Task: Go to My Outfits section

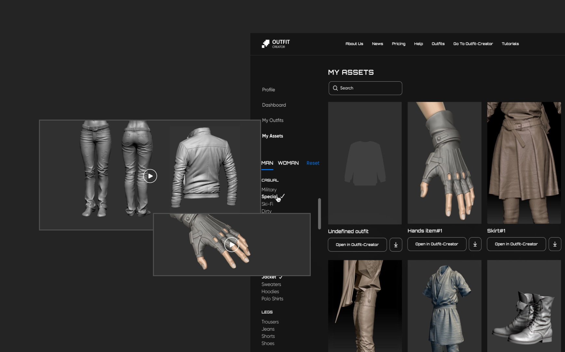Action: coord(272,120)
